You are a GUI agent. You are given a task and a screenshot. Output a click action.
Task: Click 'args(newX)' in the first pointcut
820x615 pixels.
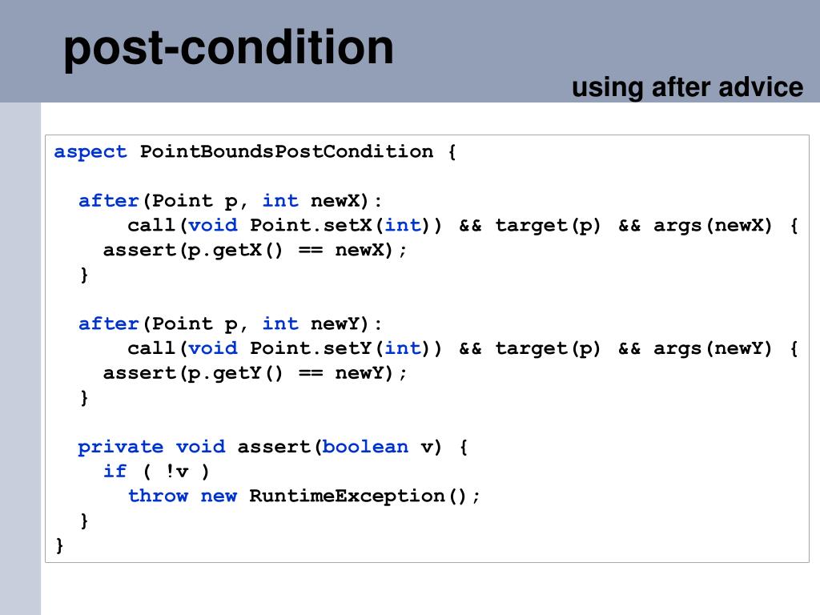(x=713, y=225)
